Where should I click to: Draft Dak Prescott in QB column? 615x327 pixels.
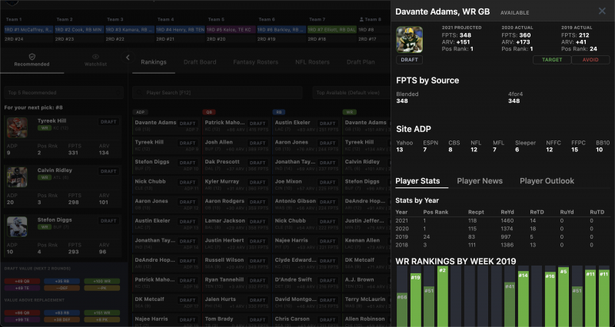click(258, 163)
